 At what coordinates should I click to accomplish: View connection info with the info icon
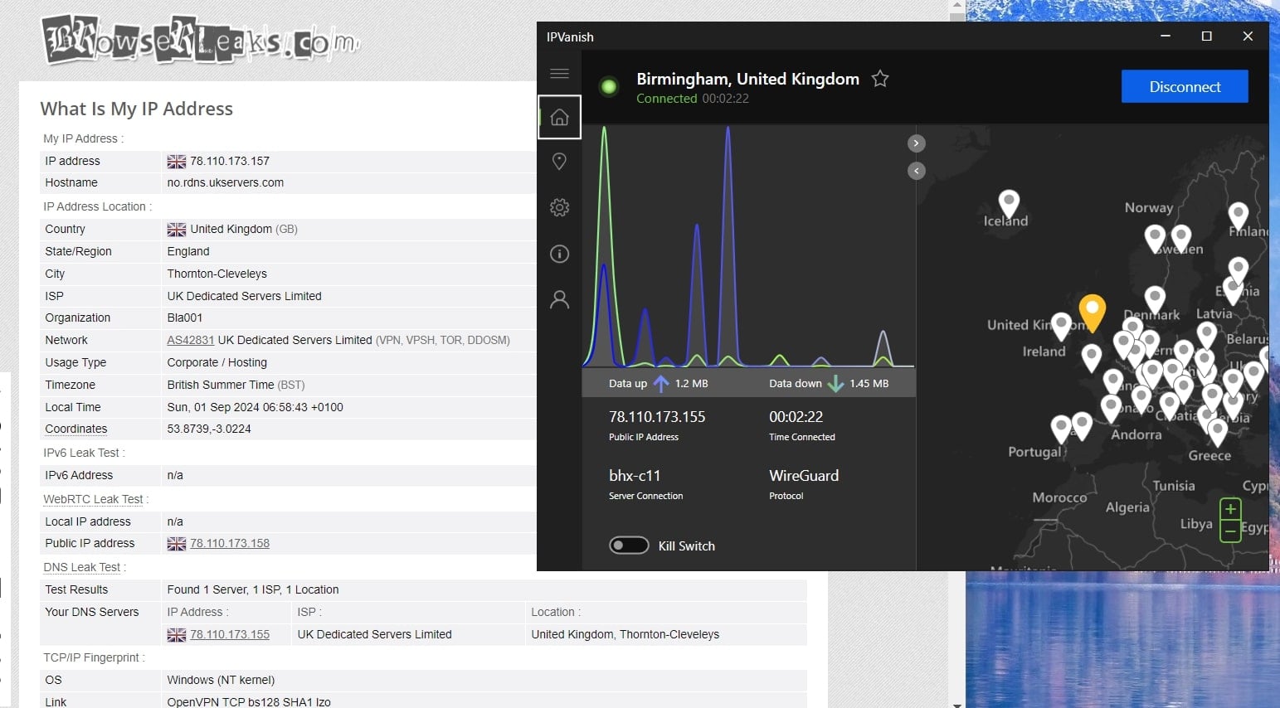click(x=559, y=254)
